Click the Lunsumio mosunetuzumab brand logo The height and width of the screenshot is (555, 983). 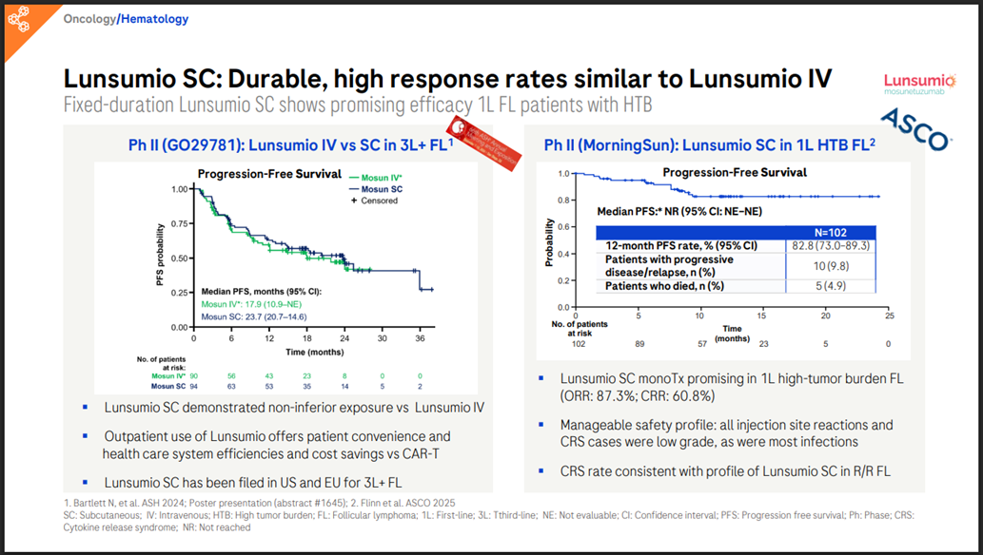click(x=919, y=84)
